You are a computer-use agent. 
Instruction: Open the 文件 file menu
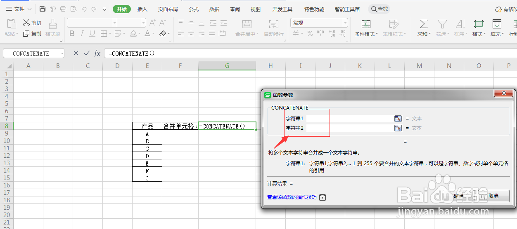(x=19, y=9)
